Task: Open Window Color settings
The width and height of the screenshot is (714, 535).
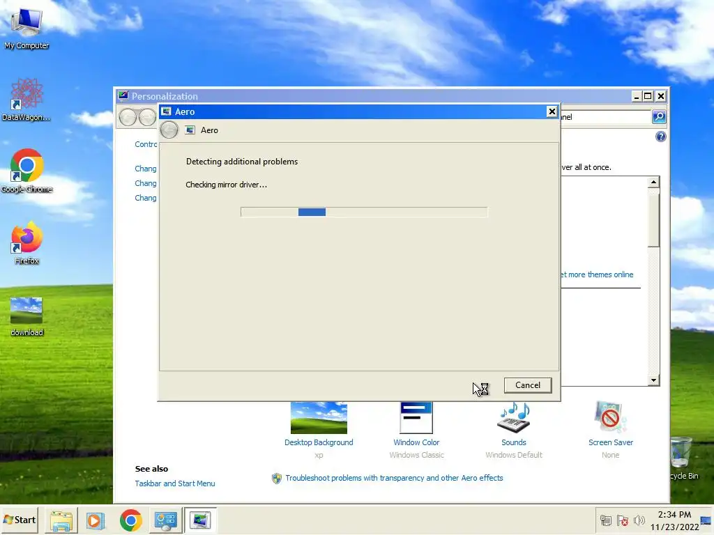Action: coord(416,430)
